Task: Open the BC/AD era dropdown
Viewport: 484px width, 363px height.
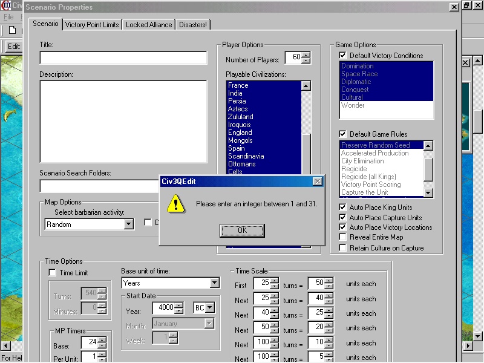Action: [210, 307]
